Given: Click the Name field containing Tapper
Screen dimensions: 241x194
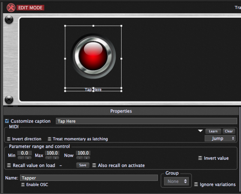Looking at the screenshot, I should click(x=89, y=178).
